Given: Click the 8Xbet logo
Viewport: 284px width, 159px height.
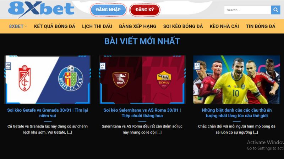Looking at the screenshot, I should [41, 10].
